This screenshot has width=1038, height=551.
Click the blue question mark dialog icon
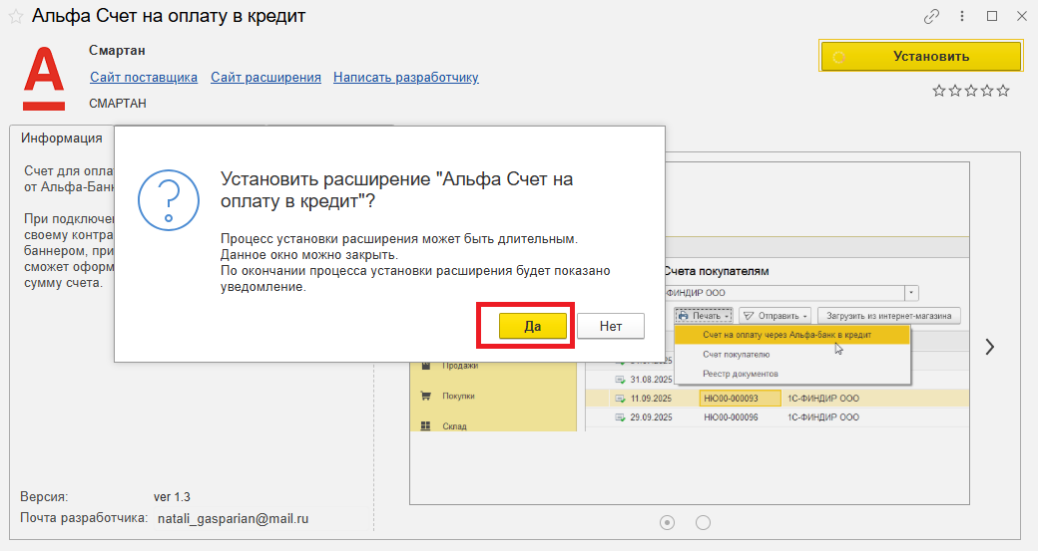pos(169,200)
